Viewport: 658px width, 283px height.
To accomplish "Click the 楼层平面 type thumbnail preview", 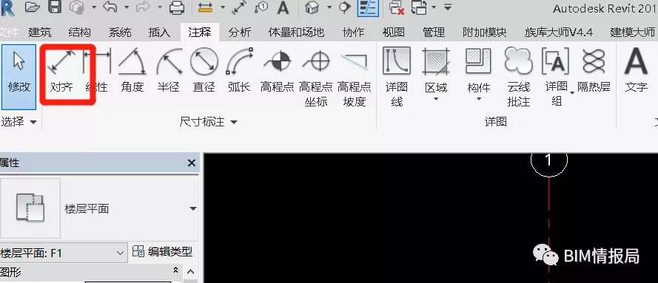I will [30, 208].
